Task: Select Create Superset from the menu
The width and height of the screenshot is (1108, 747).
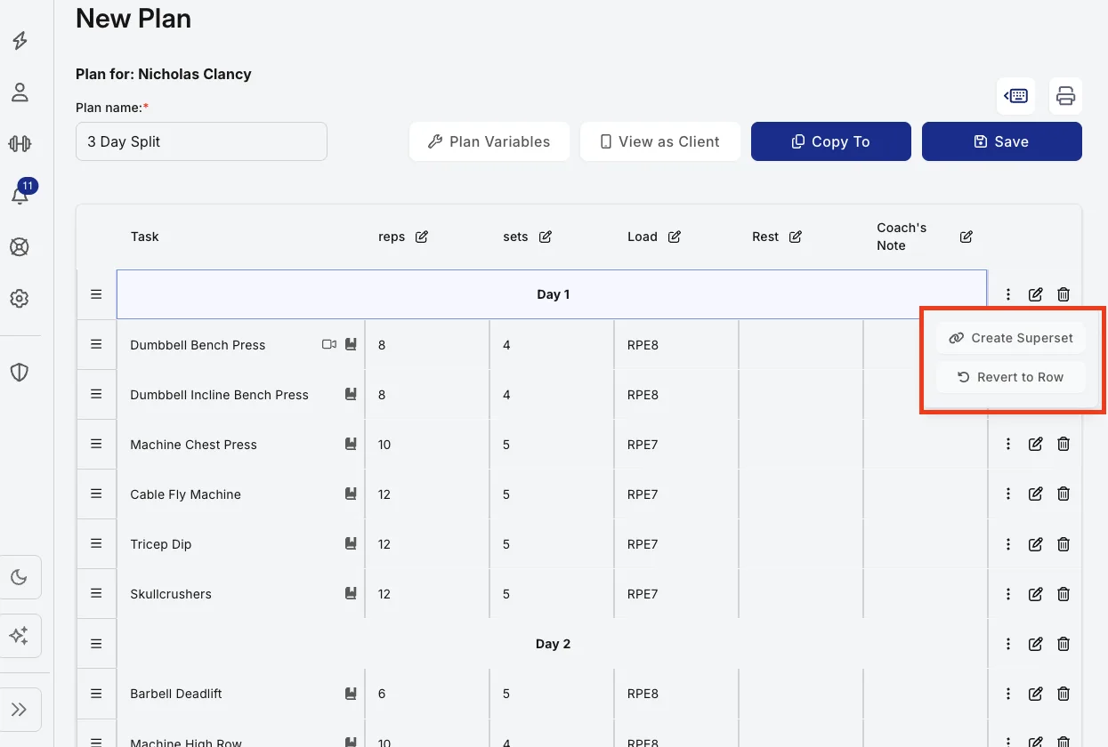Action: coord(1011,338)
